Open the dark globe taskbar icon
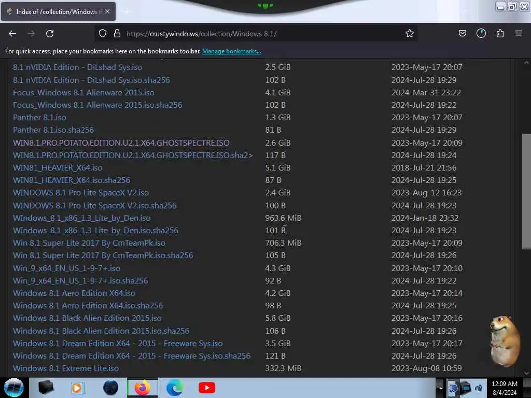Image resolution: width=531 pixels, height=398 pixels. click(x=110, y=388)
